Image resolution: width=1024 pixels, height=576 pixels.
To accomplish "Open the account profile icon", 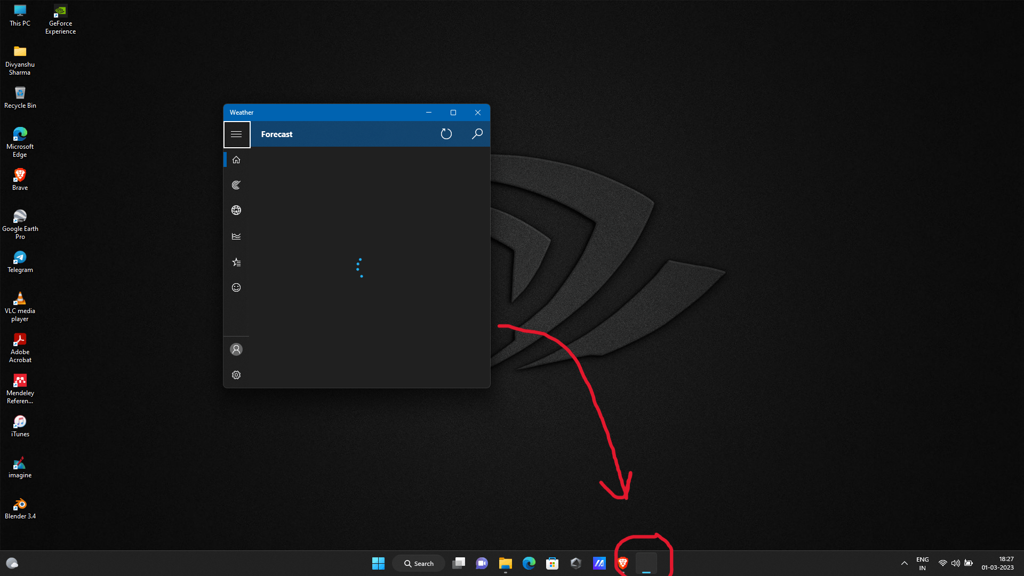I will click(x=236, y=349).
